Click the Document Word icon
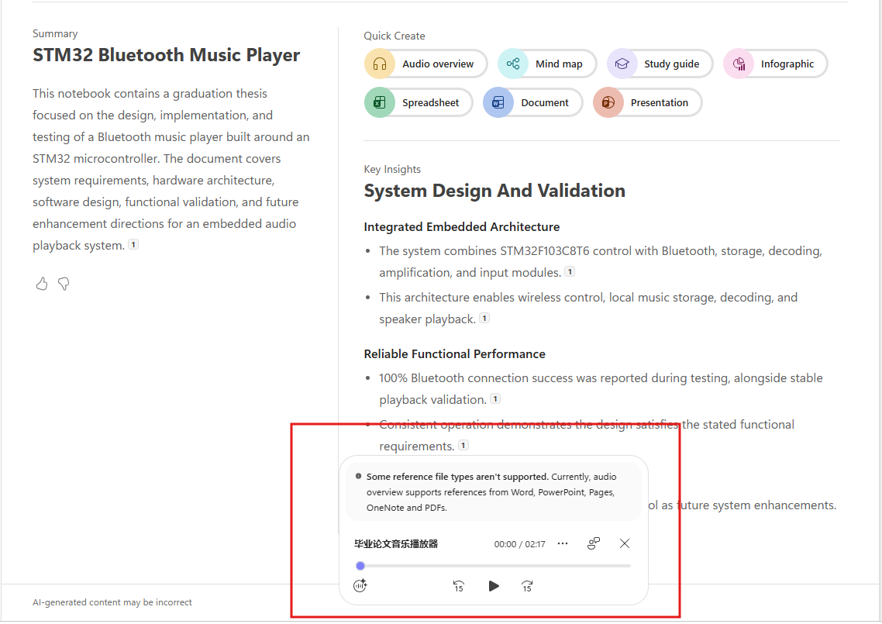This screenshot has width=882, height=624. (498, 102)
